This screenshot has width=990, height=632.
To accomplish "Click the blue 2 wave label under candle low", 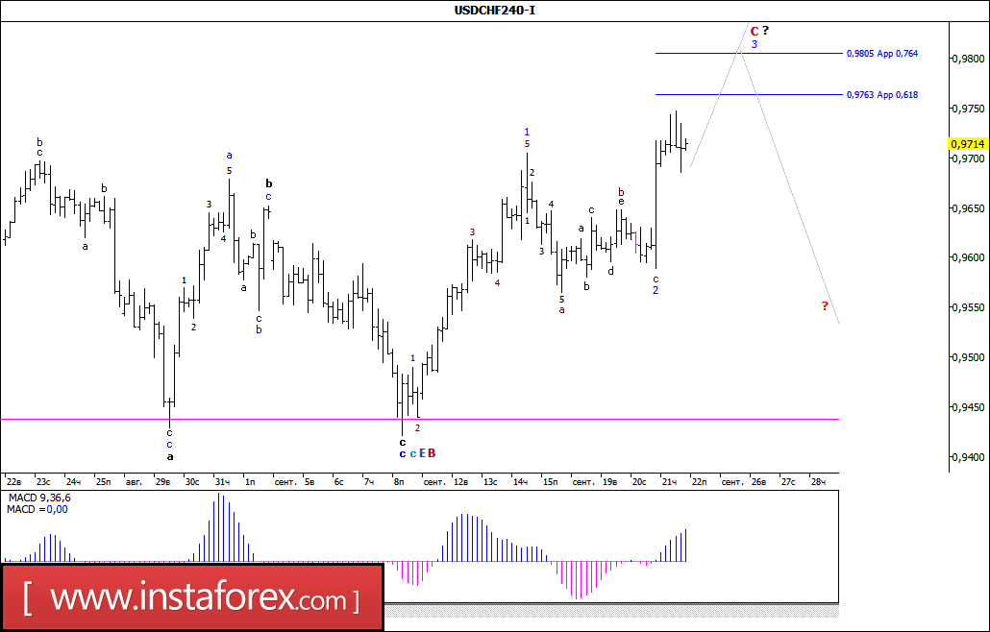I will point(656,290).
